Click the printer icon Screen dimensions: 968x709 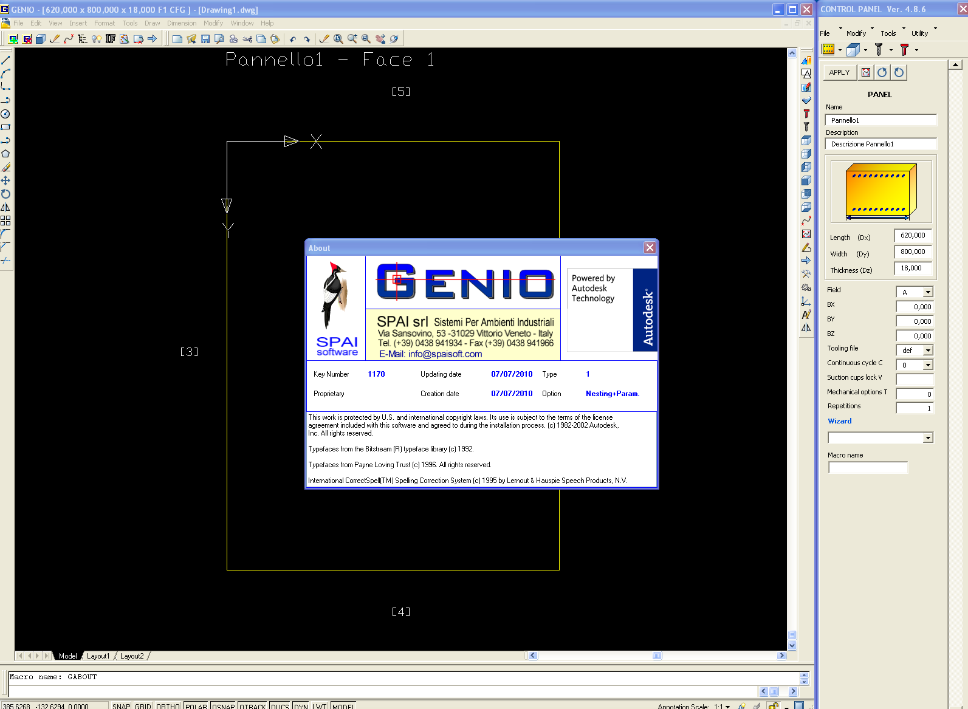pos(233,39)
